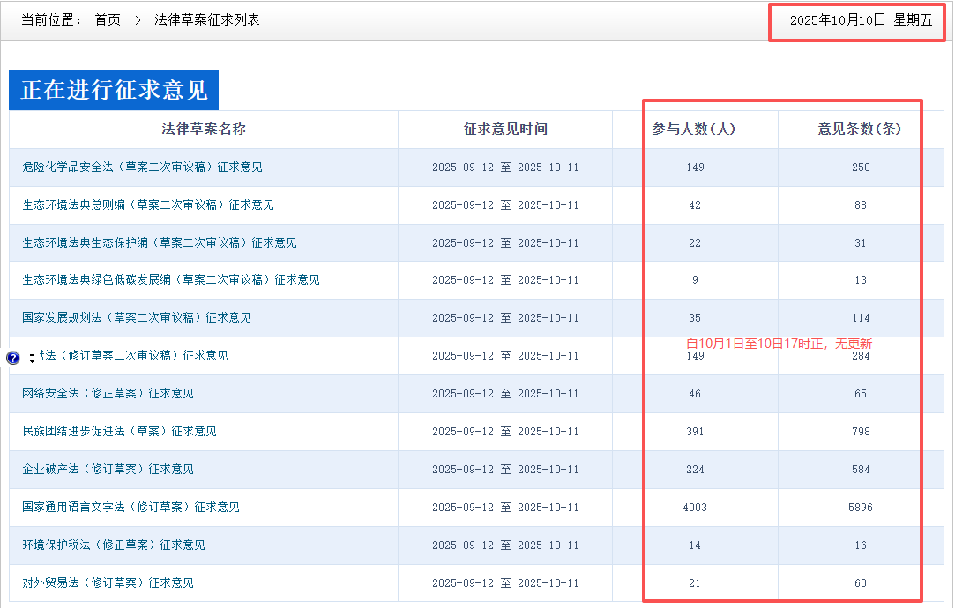Click the 正在进行征求意见 section heading
The image size is (955, 608).
pyautogui.click(x=114, y=90)
